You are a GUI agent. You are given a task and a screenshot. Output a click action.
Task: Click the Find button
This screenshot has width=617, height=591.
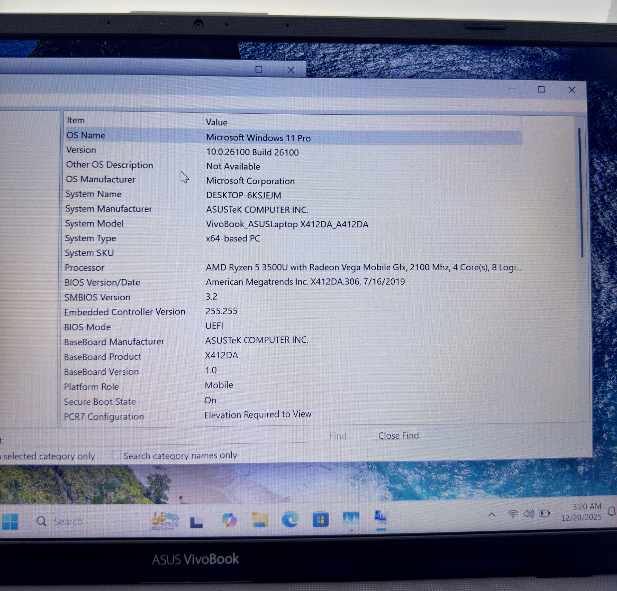(x=338, y=436)
